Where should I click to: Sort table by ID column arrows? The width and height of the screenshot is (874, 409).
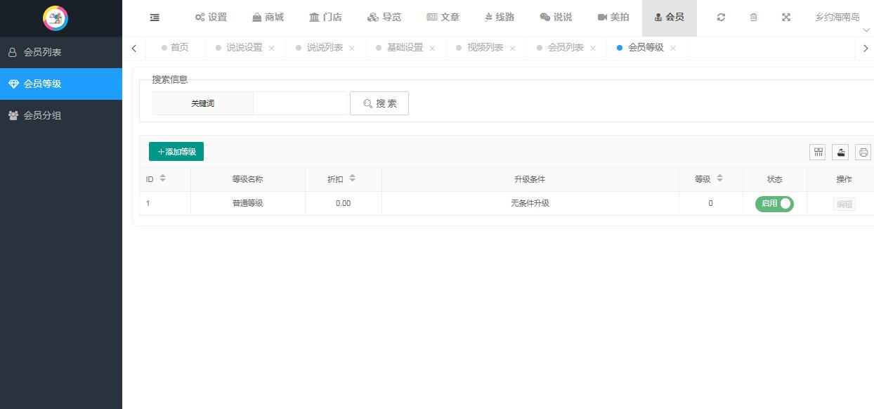pos(163,178)
